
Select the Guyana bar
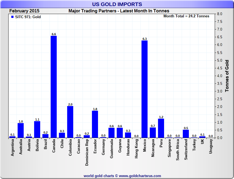[x=120, y=133]
